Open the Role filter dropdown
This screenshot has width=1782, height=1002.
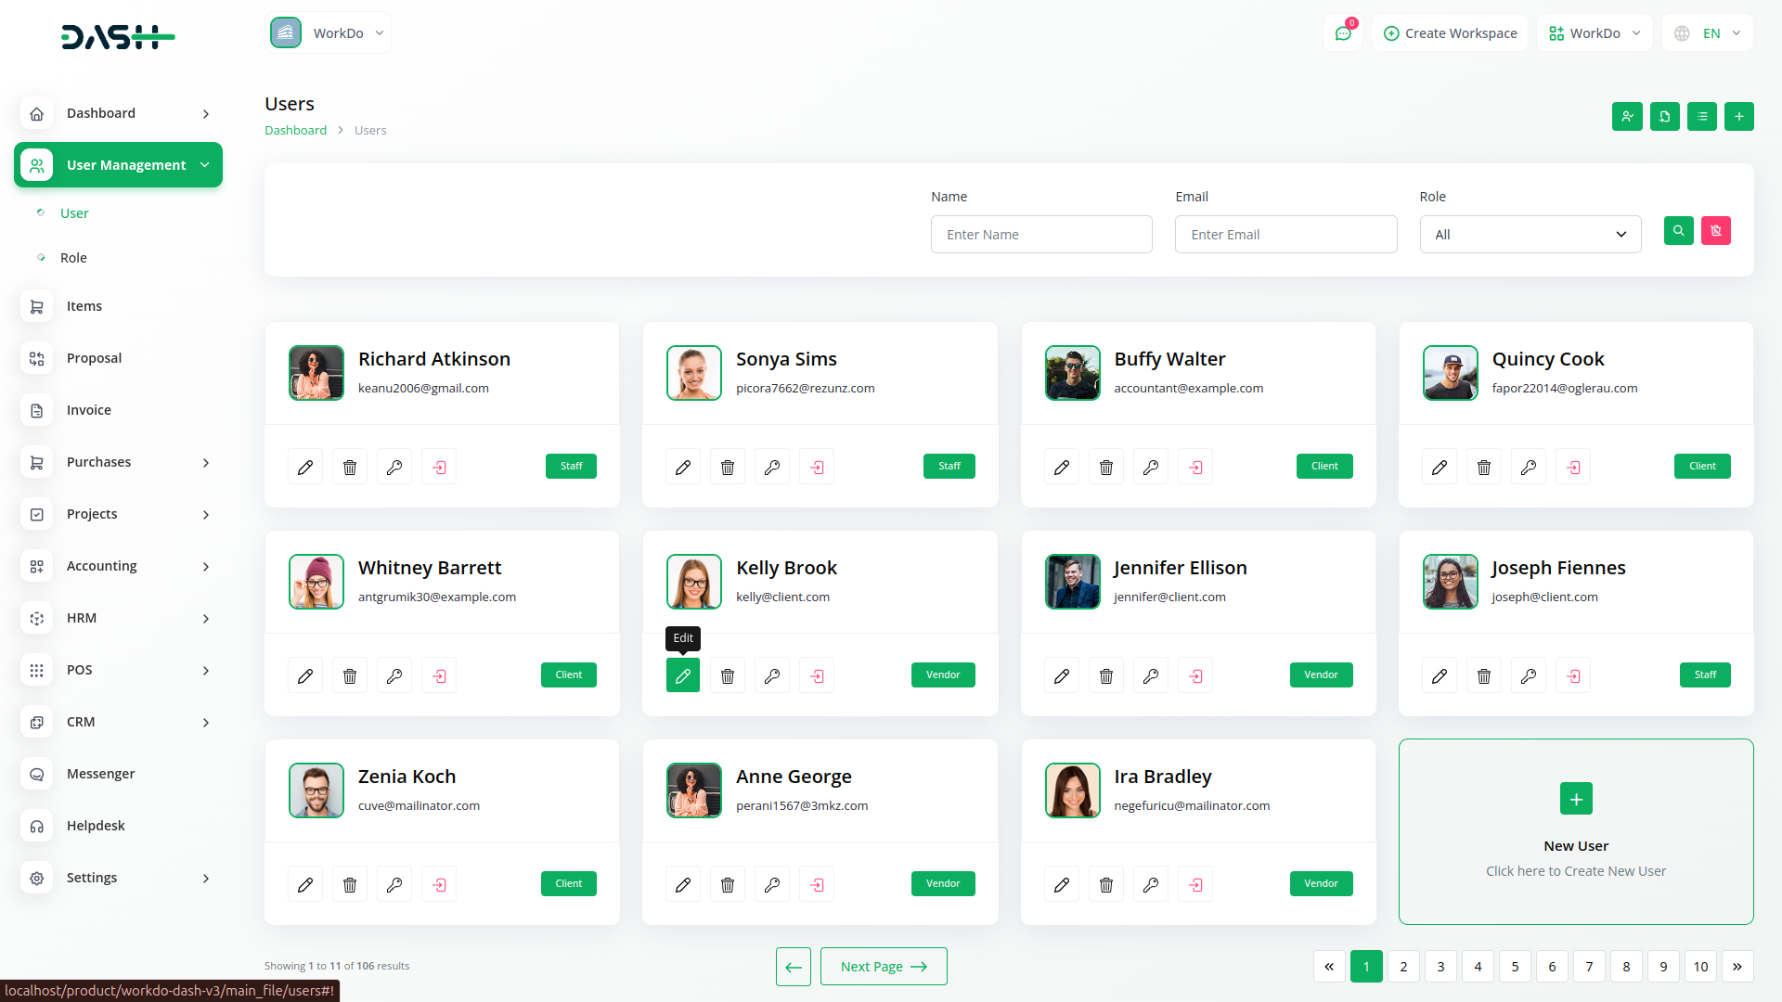[x=1530, y=234]
